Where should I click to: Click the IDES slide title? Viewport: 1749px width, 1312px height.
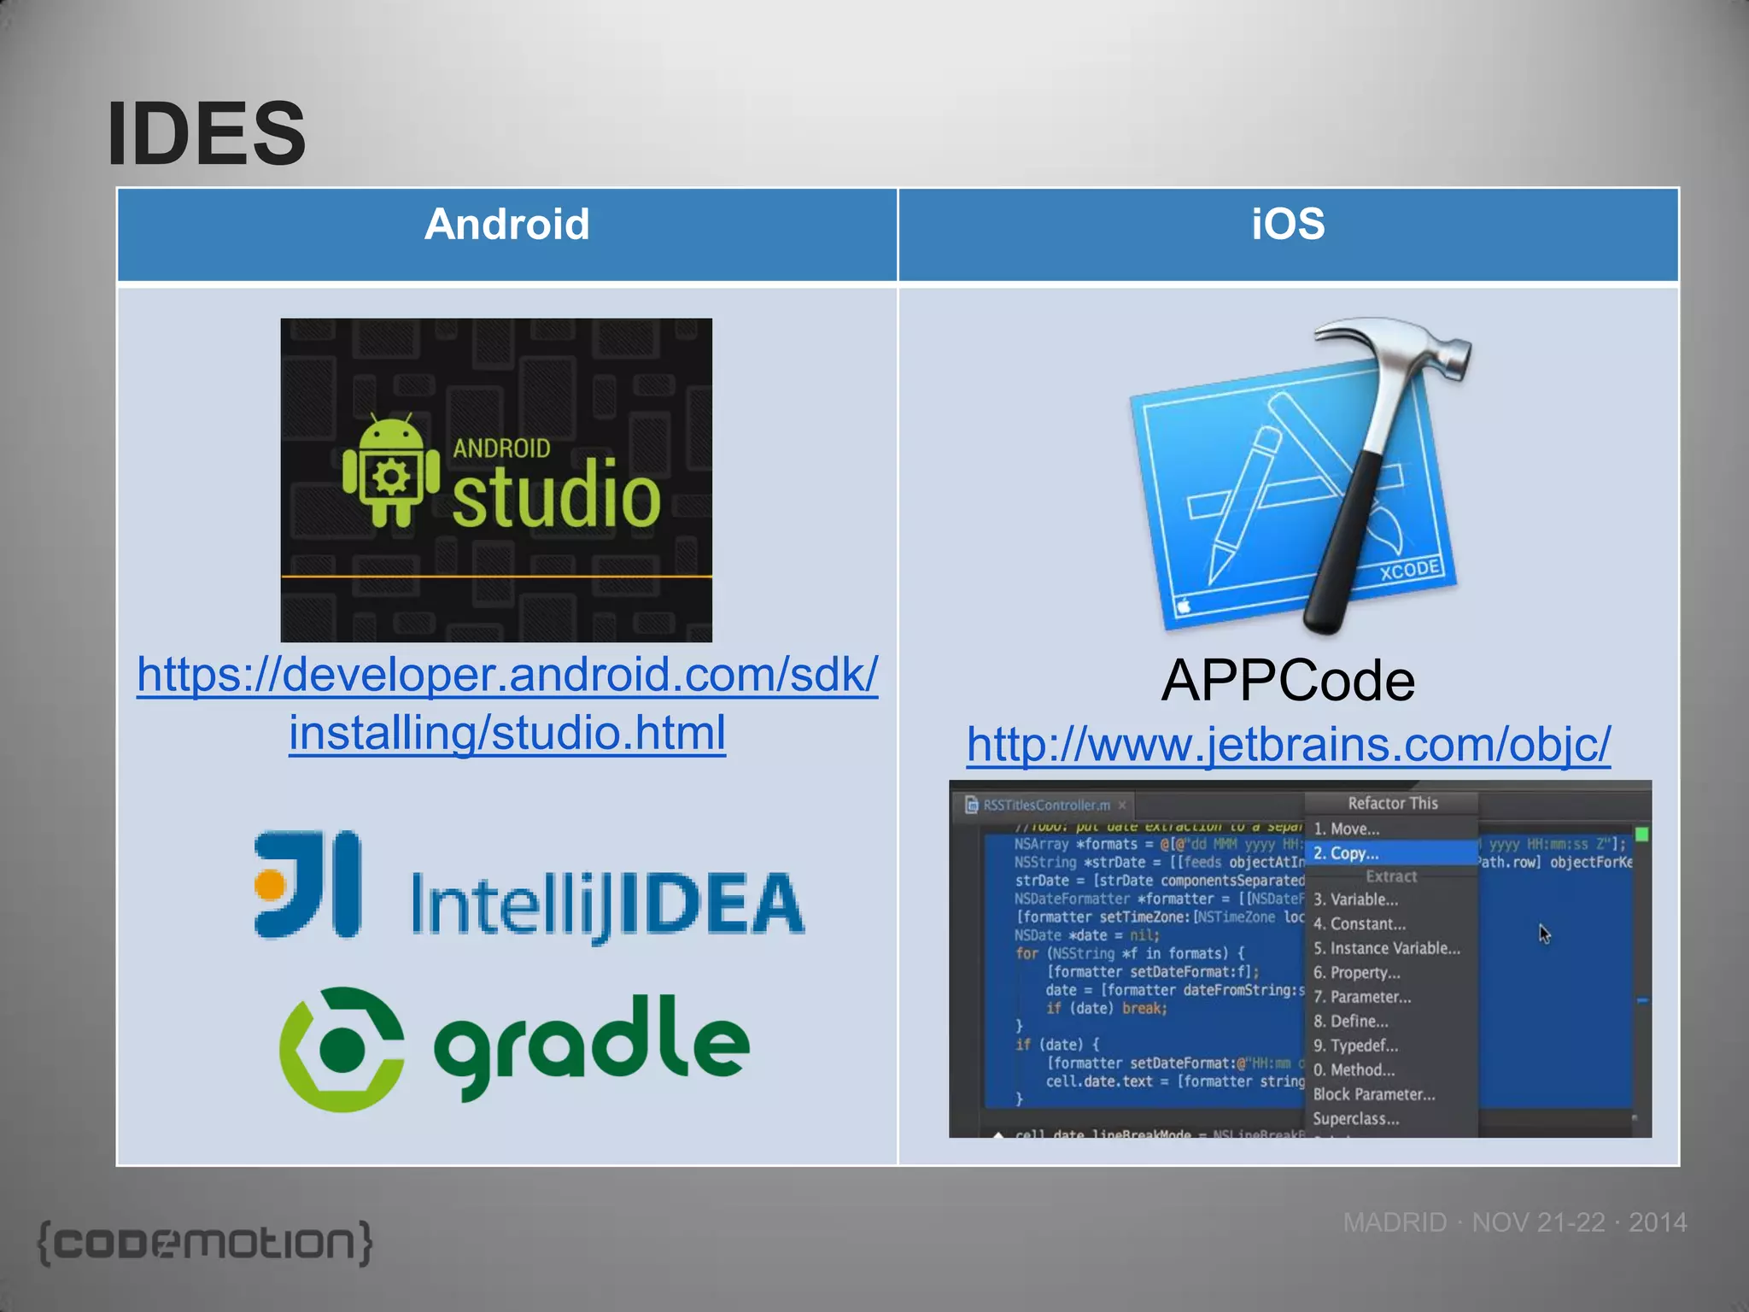(207, 133)
